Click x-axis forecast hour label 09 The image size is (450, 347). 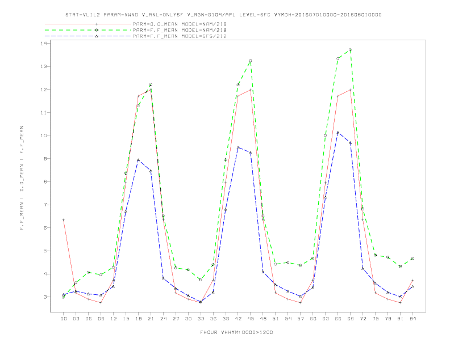click(101, 319)
